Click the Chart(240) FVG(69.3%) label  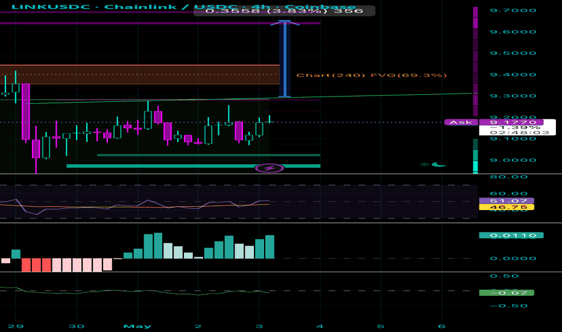371,75
